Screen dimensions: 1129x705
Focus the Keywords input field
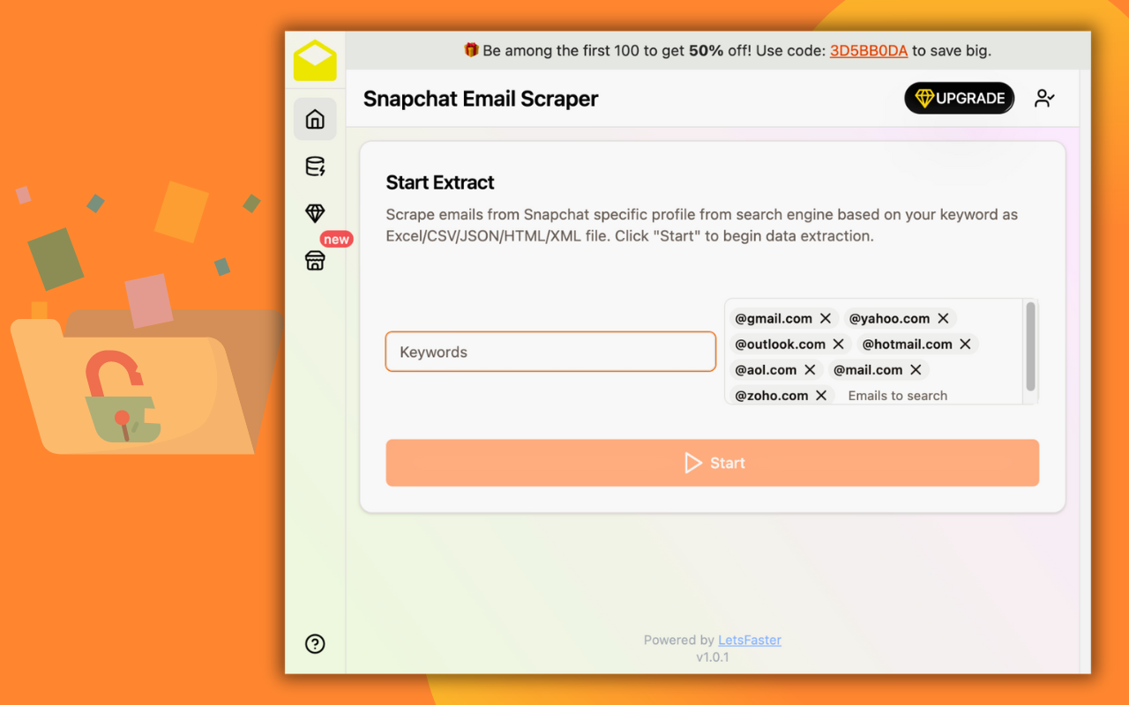pyautogui.click(x=550, y=352)
